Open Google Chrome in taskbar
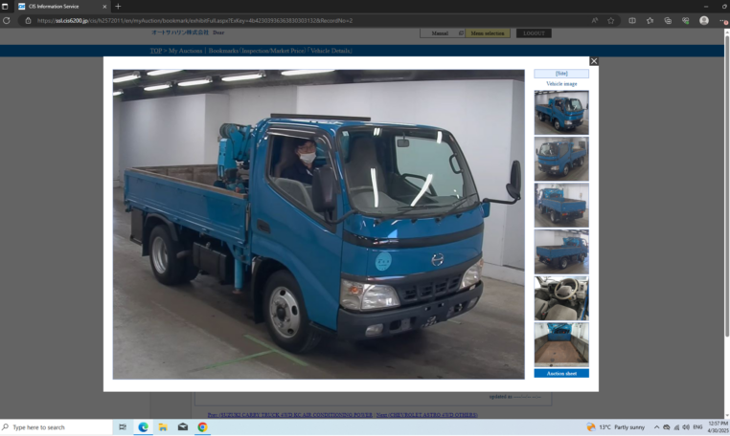Viewport: 730px width, 436px height. tap(202, 427)
